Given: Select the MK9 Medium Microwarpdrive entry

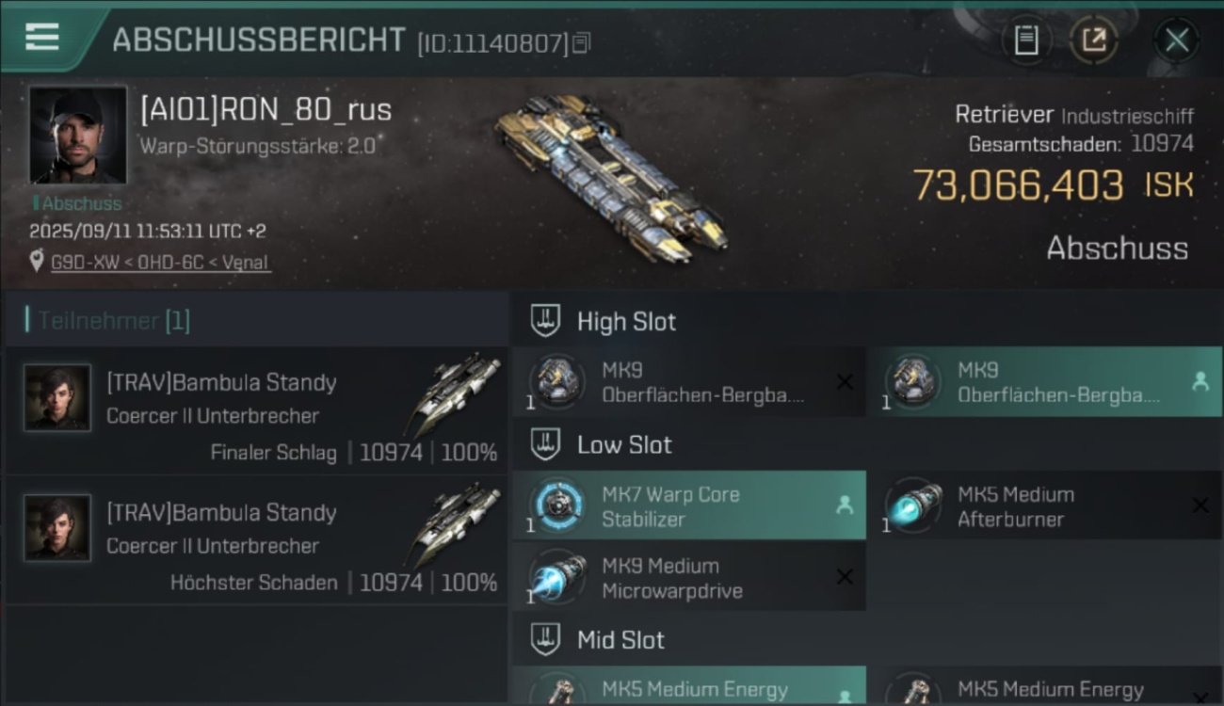Looking at the screenshot, I should pos(689,578).
